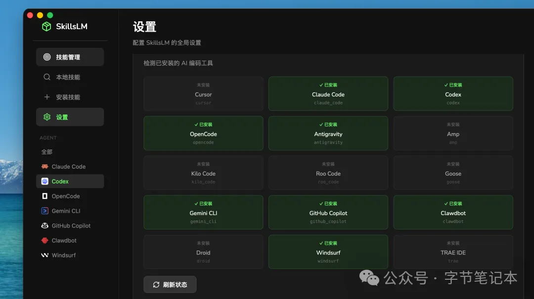
Task: Go to the 安装技能 page
Action: click(70, 97)
